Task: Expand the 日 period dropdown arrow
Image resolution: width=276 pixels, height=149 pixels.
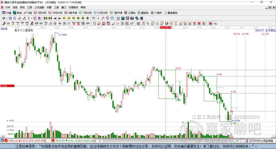Action: coord(6,18)
